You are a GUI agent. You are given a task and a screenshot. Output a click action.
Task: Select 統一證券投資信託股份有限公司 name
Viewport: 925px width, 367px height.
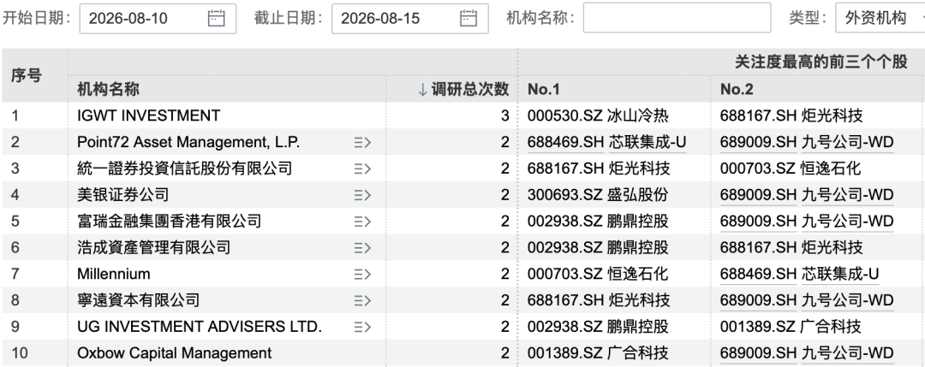pyautogui.click(x=185, y=169)
